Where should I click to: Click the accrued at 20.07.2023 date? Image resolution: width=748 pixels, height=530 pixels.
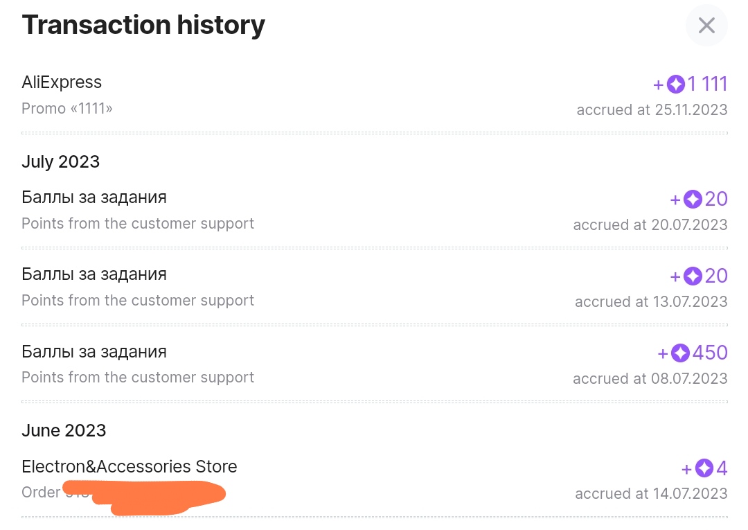point(650,225)
